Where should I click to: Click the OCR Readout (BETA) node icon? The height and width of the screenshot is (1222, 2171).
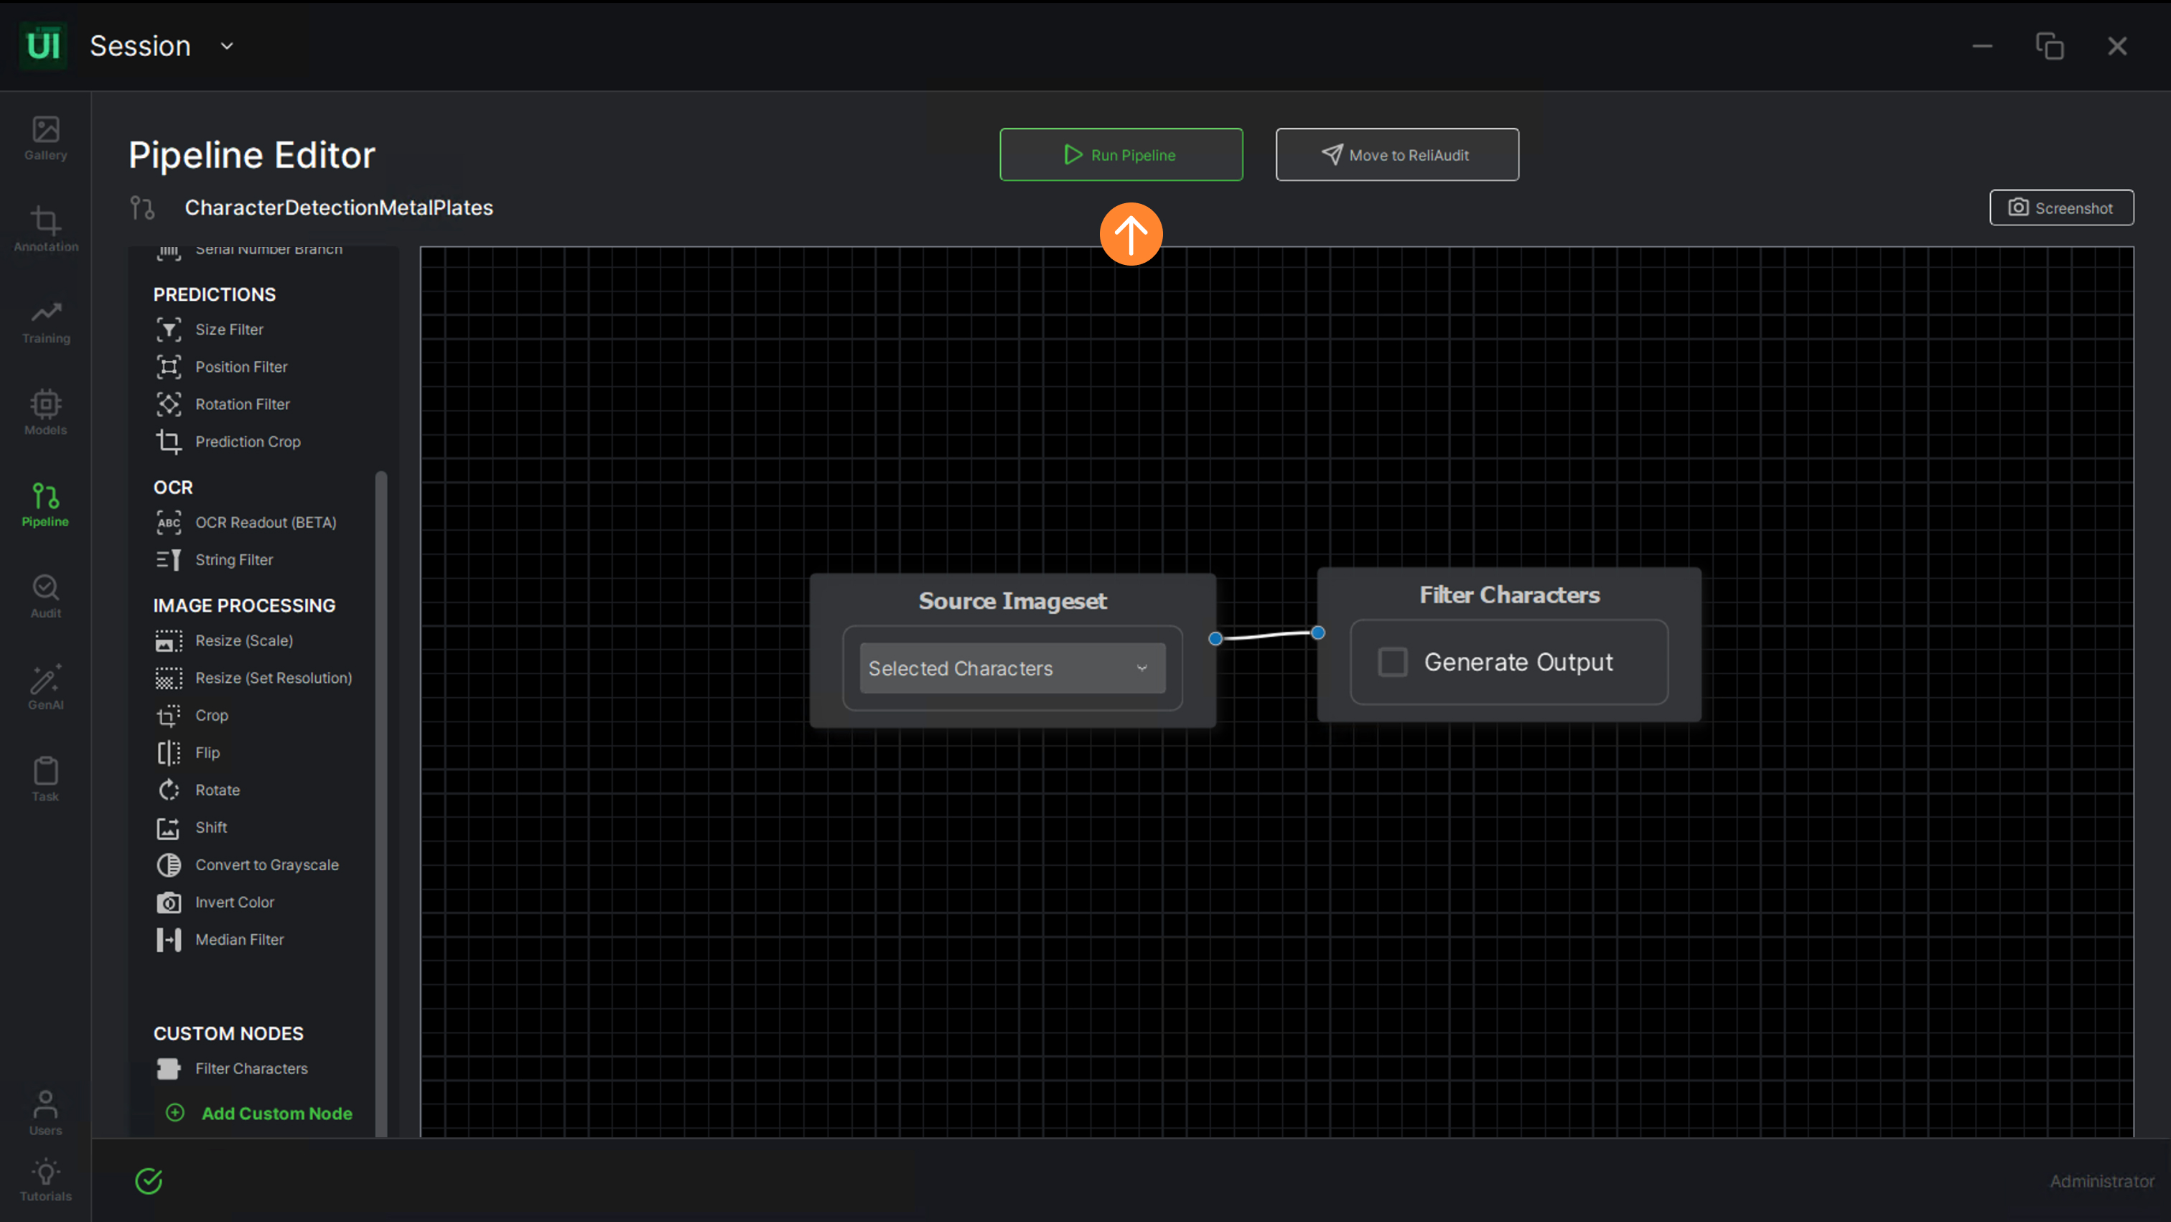click(169, 523)
